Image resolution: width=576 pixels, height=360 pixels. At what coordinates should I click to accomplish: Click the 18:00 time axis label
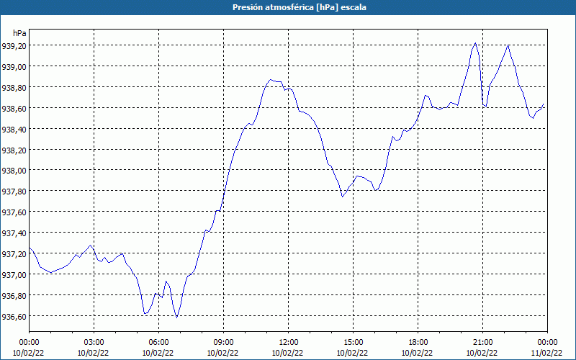[418, 343]
